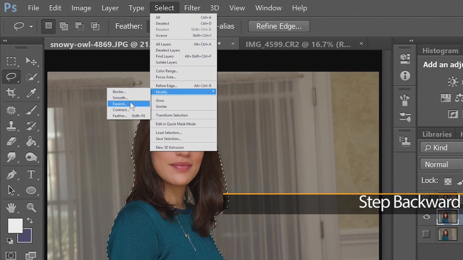This screenshot has height=260, width=463.
Task: Choose Feather... from Modify submenu
Action: pos(128,116)
